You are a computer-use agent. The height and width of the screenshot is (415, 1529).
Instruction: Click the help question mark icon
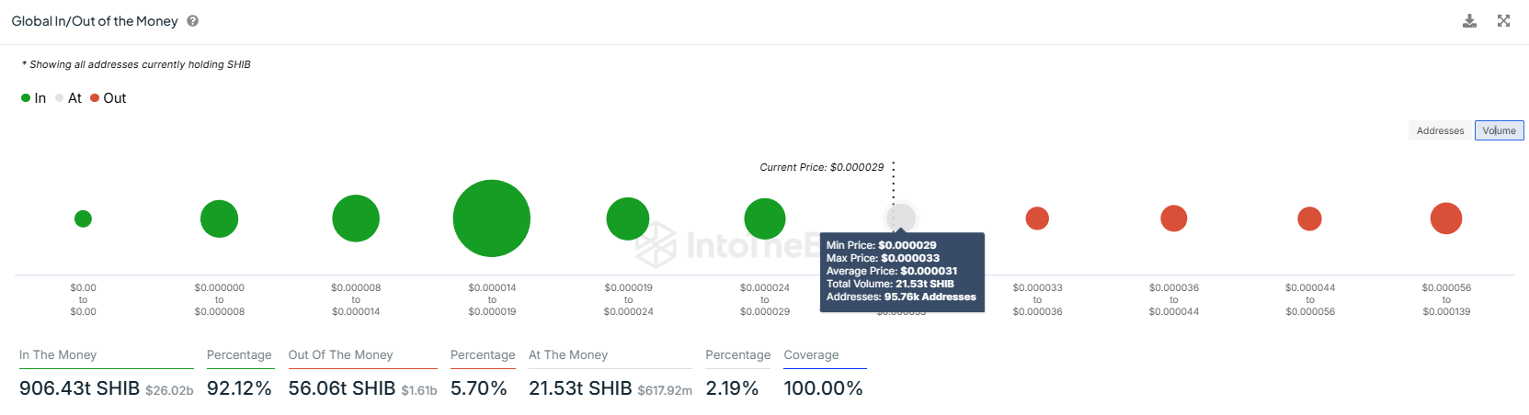coord(193,21)
